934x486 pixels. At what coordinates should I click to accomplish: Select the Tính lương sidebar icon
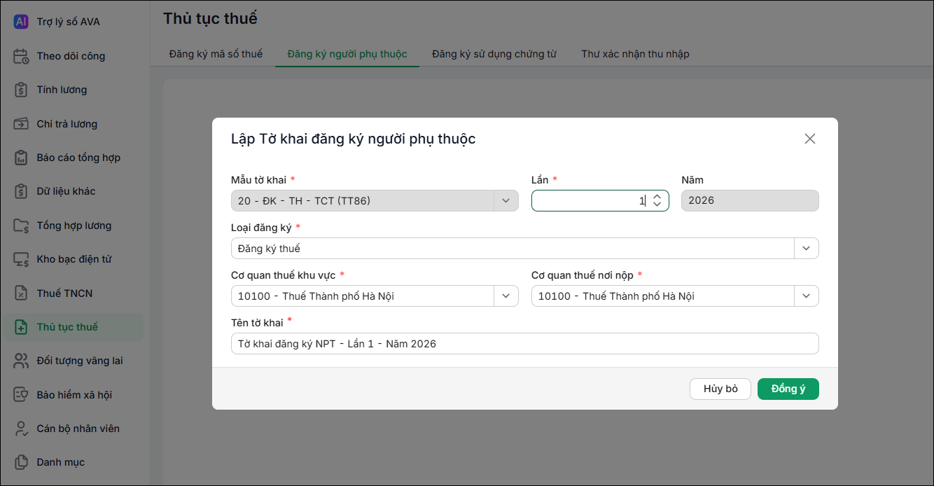[21, 90]
